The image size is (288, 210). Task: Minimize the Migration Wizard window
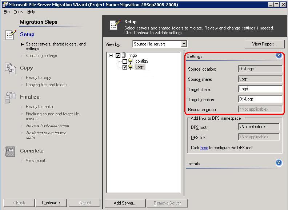point(271,5)
